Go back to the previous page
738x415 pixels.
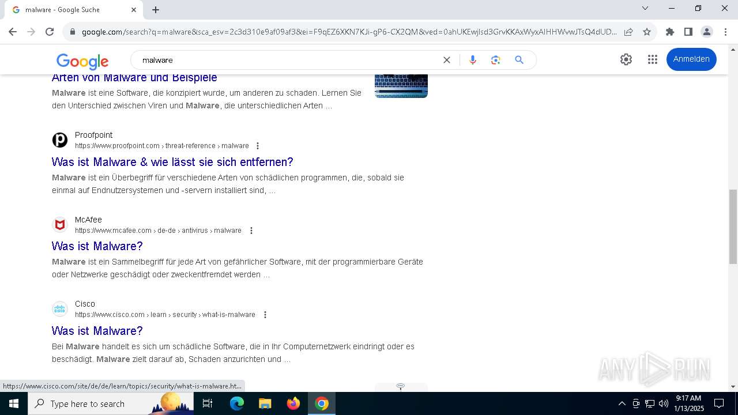tap(13, 32)
